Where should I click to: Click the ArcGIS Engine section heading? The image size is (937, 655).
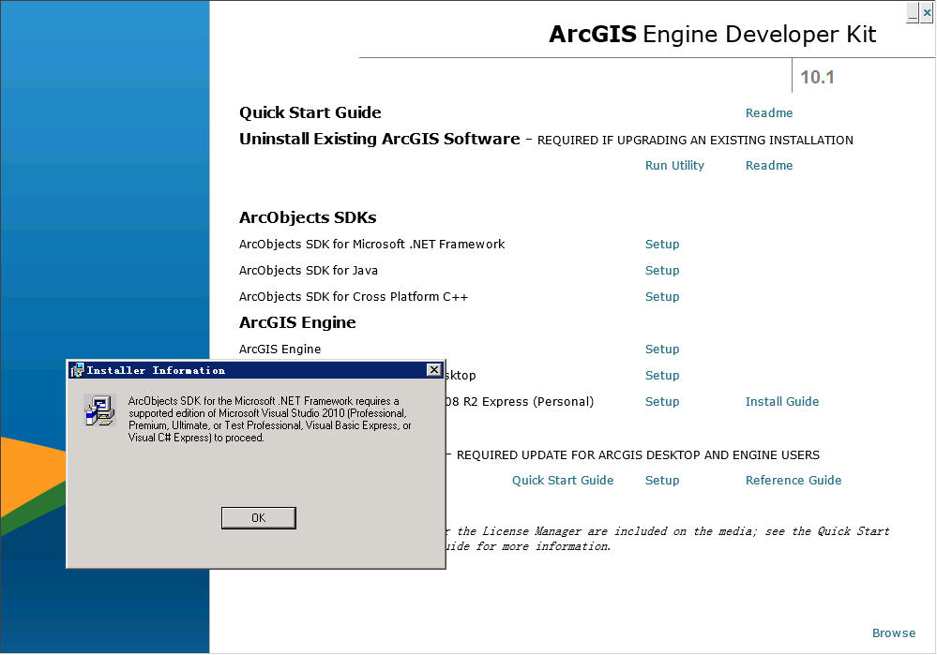(x=297, y=322)
